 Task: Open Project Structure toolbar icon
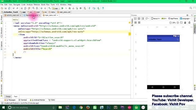pos(94,8)
